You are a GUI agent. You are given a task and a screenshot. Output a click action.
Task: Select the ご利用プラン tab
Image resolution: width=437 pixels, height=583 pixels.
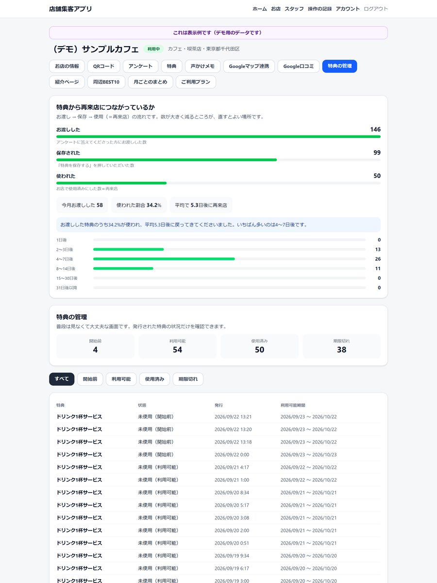tap(196, 82)
